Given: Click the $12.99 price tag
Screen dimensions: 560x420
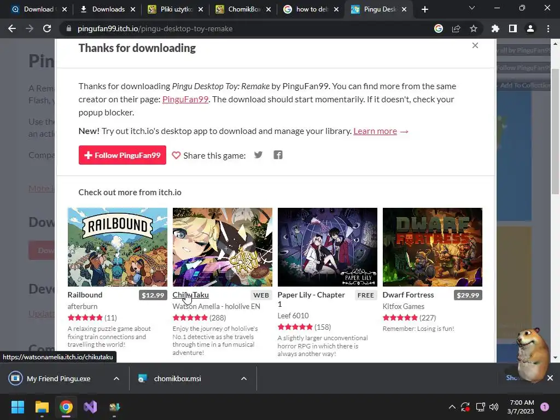Looking at the screenshot, I should click(x=153, y=295).
